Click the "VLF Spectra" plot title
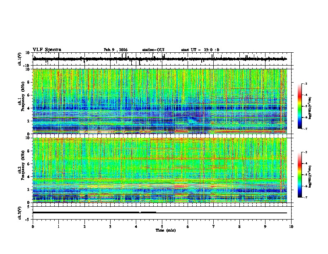328x254 pixels. (x=47, y=50)
